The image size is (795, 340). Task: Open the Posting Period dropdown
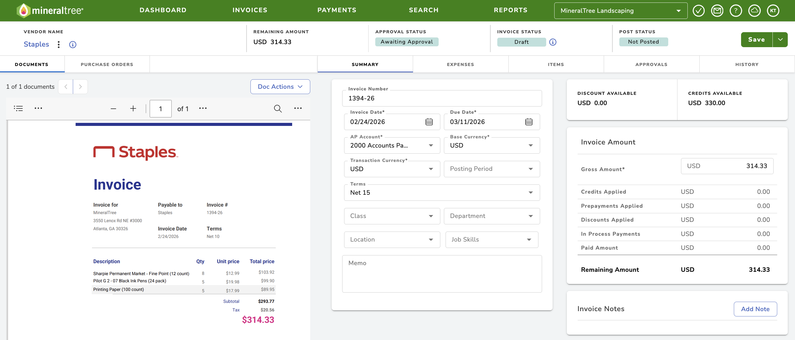492,169
